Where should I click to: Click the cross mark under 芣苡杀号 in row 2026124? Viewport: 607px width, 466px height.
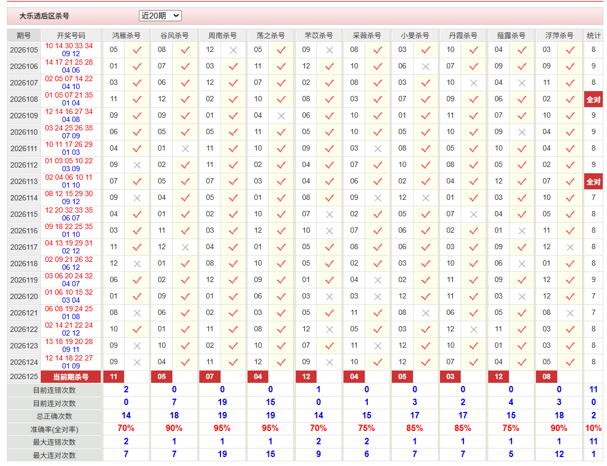pos(329,363)
